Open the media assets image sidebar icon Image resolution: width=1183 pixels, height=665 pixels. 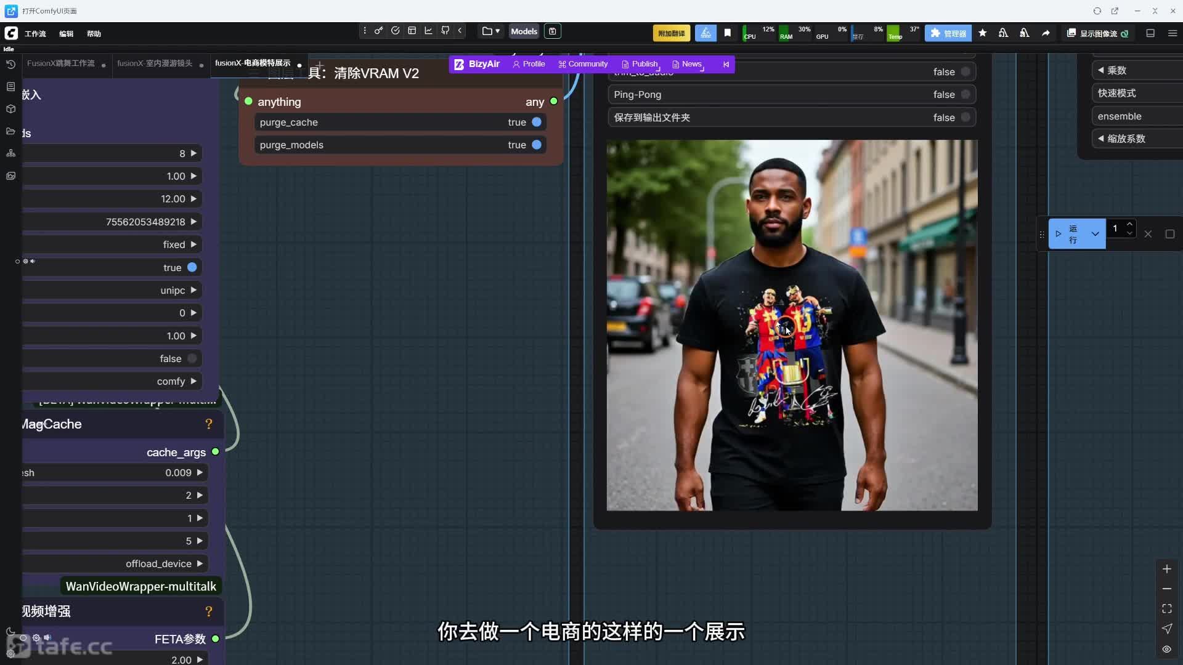10,176
